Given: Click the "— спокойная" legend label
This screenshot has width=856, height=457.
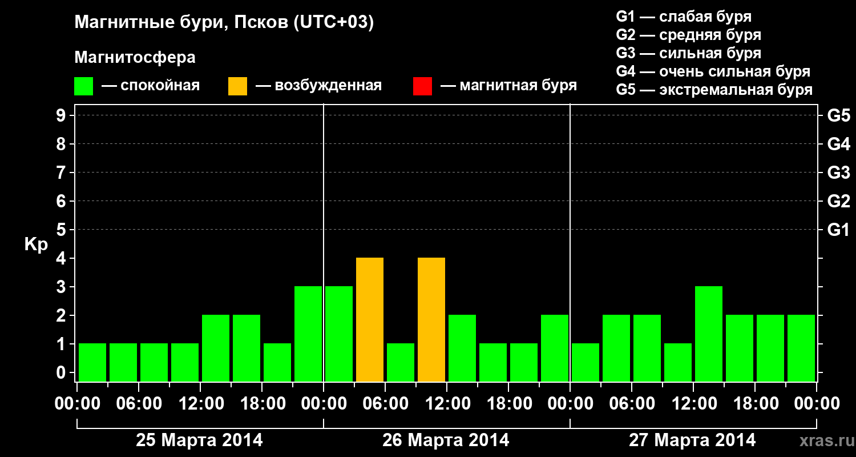Looking at the screenshot, I should pos(151,86).
